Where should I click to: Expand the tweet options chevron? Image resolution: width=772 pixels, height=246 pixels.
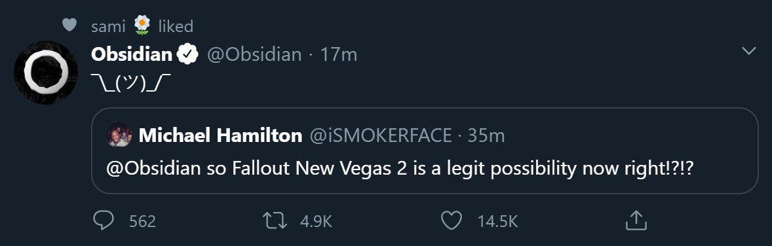tap(748, 50)
